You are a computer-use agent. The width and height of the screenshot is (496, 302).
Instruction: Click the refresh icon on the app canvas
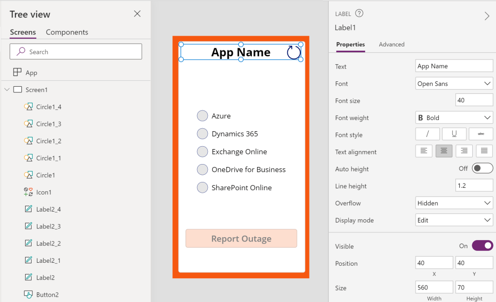pos(294,52)
